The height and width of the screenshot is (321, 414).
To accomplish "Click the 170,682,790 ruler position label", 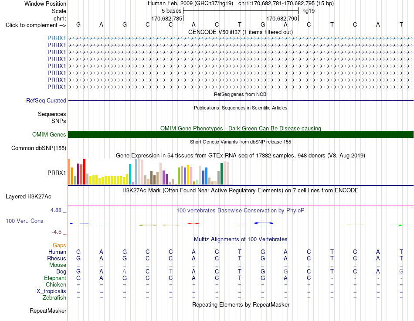I will pyautogui.click(x=282, y=18).
